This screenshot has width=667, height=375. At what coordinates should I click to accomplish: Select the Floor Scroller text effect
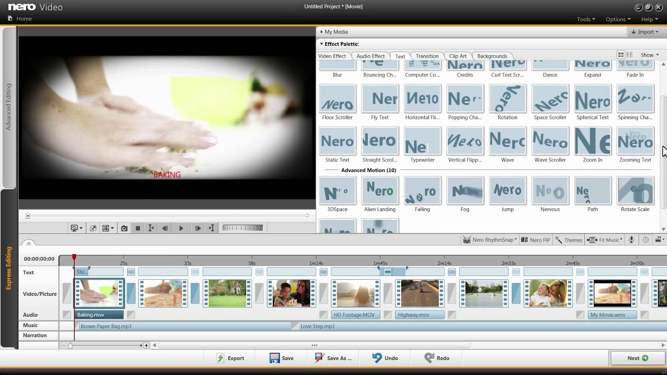point(337,103)
